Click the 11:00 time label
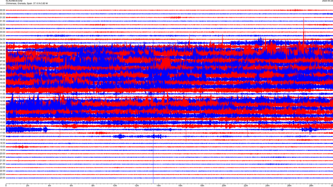Image resolution: width=333 pixels, height=187 pixels. pyautogui.click(x=2, y=90)
